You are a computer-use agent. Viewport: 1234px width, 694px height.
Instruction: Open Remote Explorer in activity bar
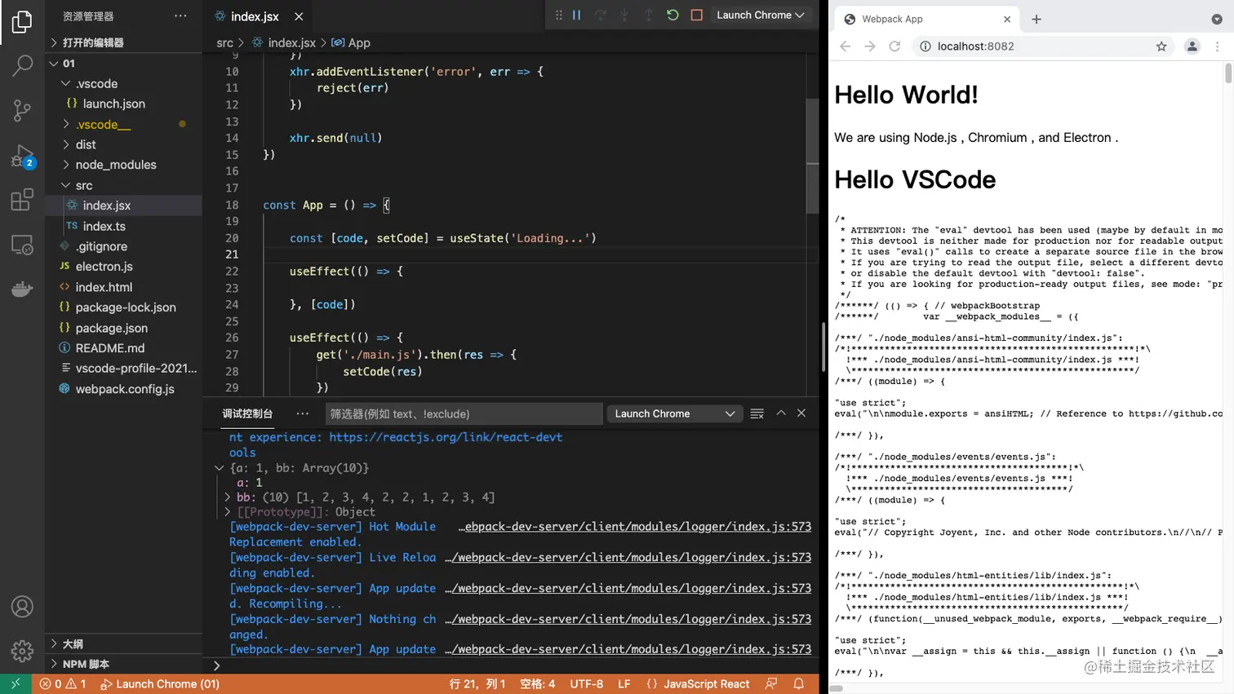(22, 245)
